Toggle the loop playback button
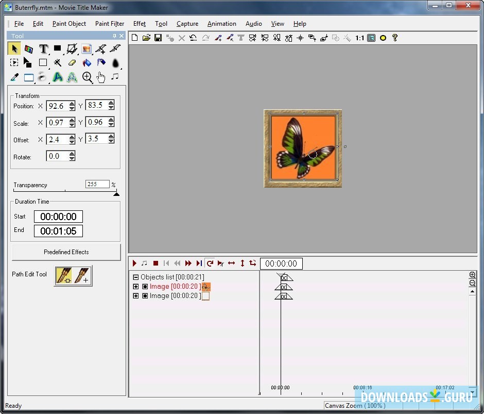Screen dimensions: 484x414 [210, 263]
